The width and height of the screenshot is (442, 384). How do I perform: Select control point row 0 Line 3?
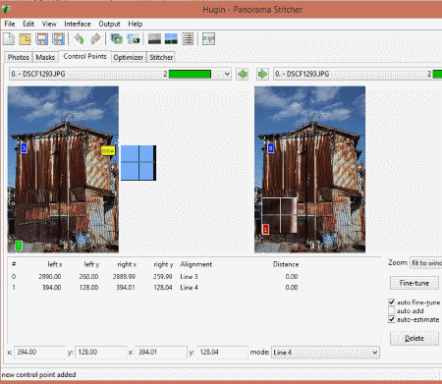tap(155, 277)
